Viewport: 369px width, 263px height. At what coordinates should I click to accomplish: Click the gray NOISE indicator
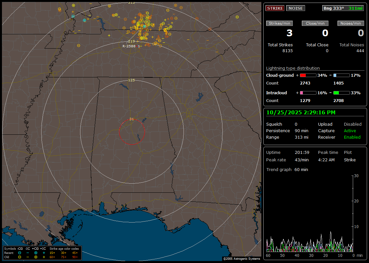tap(295, 8)
